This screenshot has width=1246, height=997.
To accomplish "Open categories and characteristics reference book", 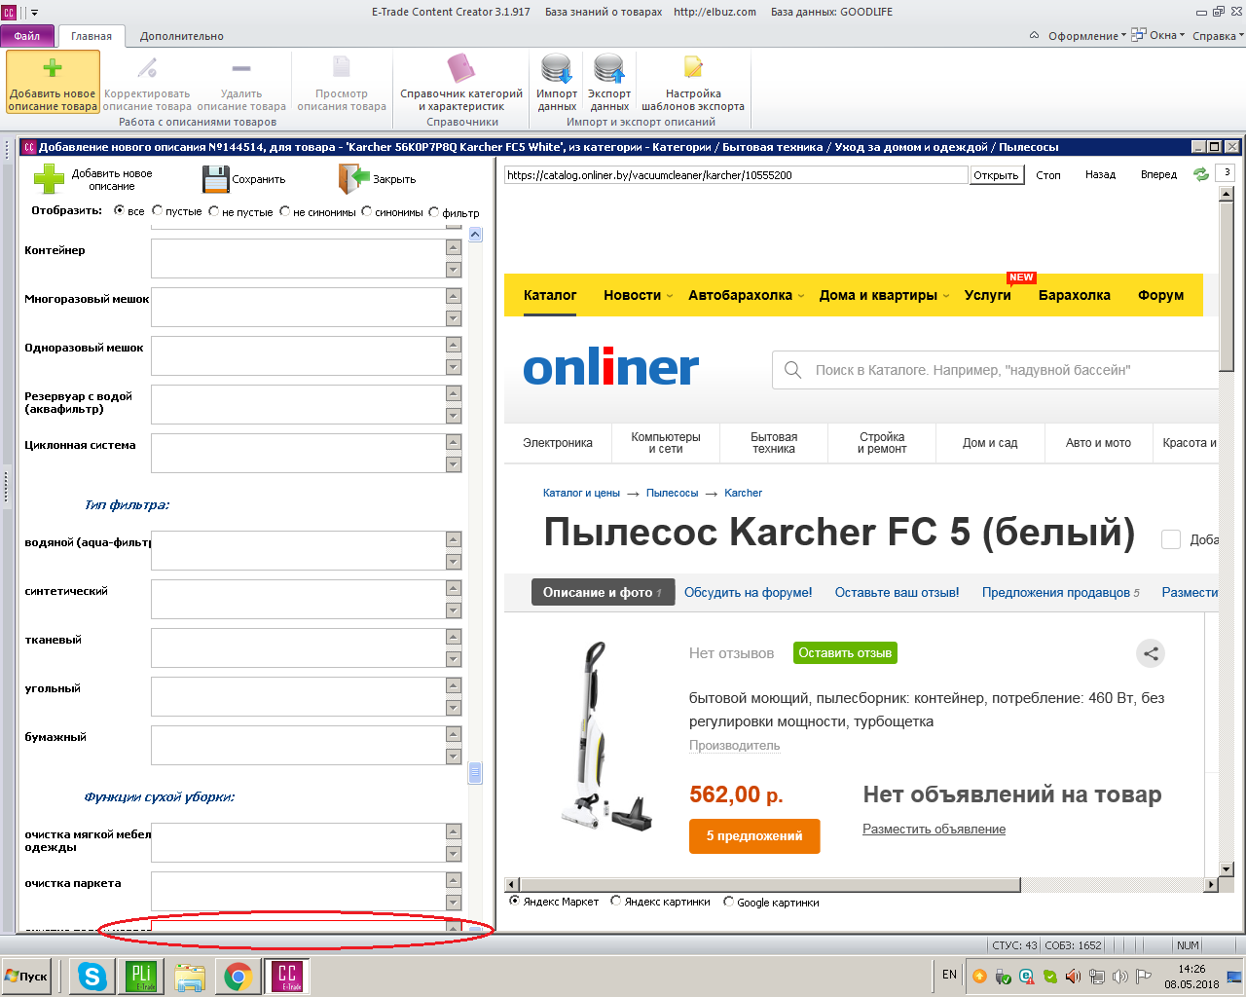I will [461, 82].
